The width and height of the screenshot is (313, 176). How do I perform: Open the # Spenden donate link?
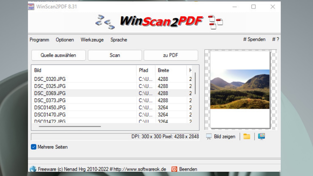pos(254,40)
